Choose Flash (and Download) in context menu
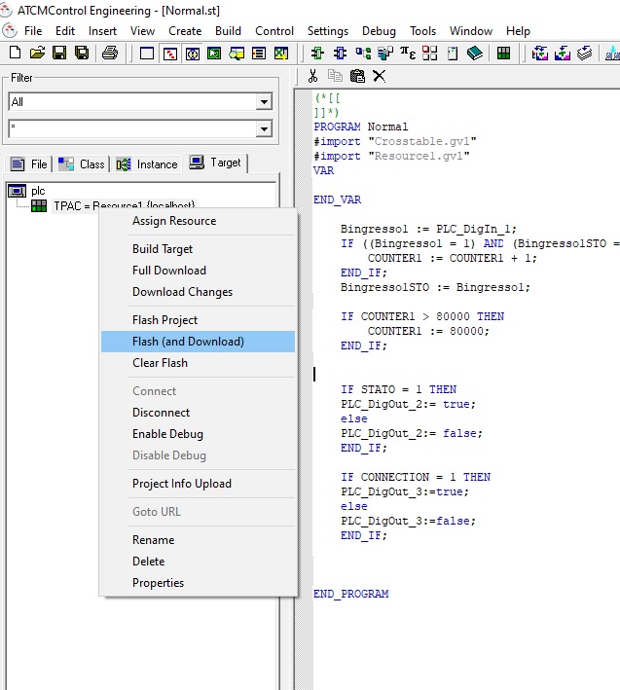This screenshot has width=620, height=690. click(x=198, y=342)
